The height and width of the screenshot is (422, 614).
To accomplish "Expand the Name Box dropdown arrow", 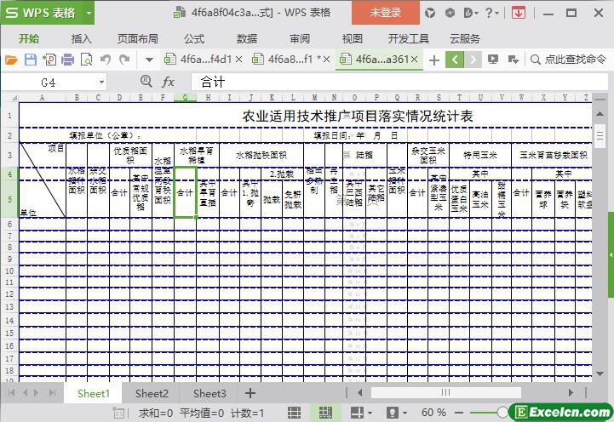I will click(101, 83).
